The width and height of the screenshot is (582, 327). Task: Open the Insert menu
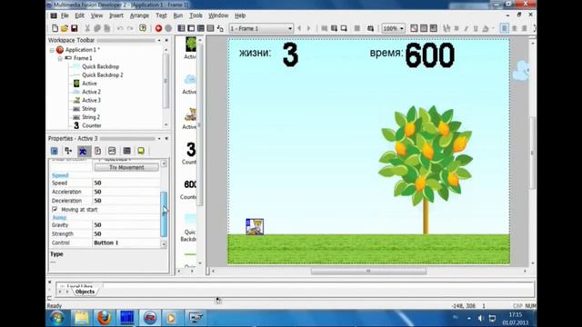[116, 15]
